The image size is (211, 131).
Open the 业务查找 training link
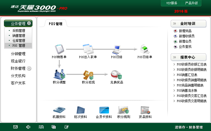pyautogui.click(x=185, y=47)
